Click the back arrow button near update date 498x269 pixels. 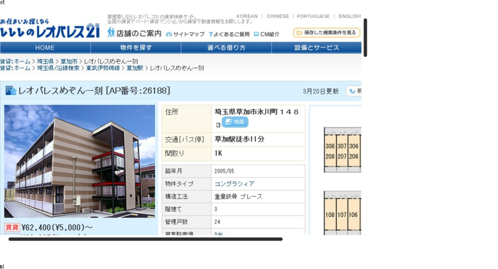(x=354, y=91)
